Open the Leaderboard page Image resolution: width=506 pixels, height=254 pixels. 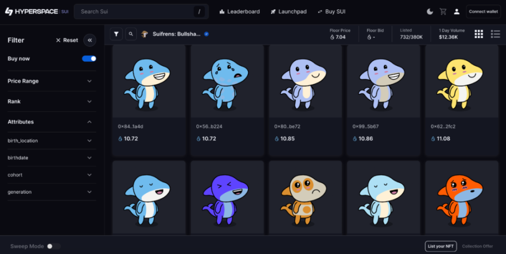(x=239, y=11)
